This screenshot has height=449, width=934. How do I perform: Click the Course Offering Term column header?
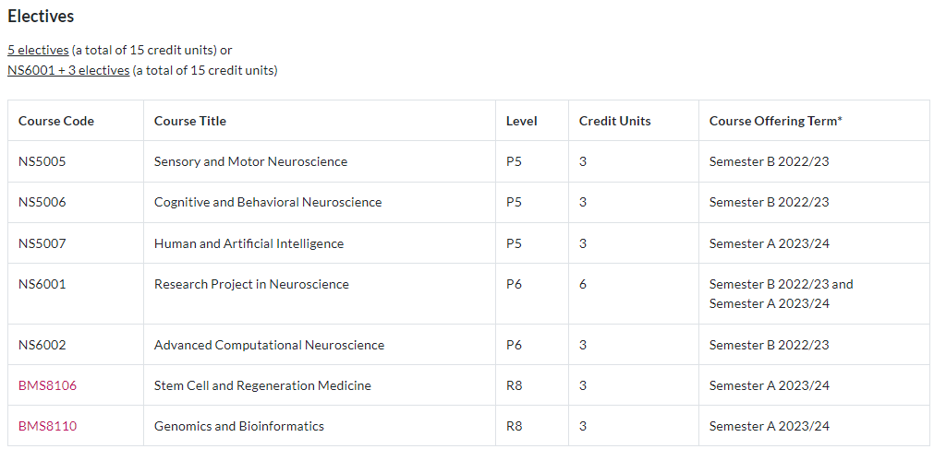point(775,121)
